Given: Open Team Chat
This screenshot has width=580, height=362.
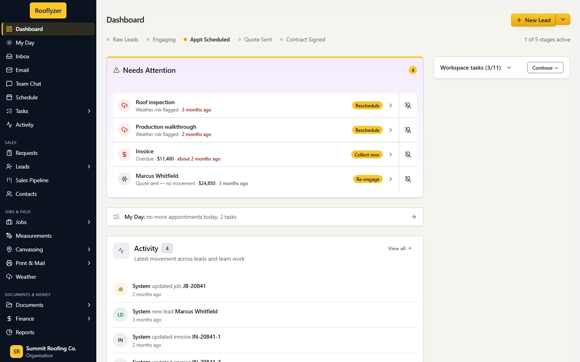Looking at the screenshot, I should (x=48, y=84).
